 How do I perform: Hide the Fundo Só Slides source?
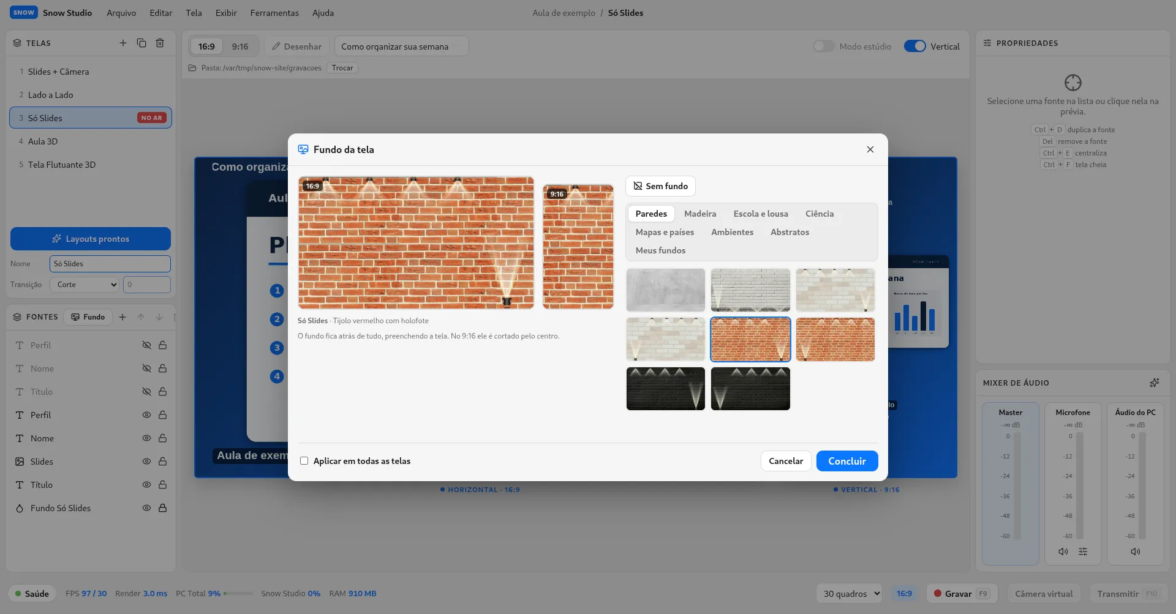(x=146, y=508)
